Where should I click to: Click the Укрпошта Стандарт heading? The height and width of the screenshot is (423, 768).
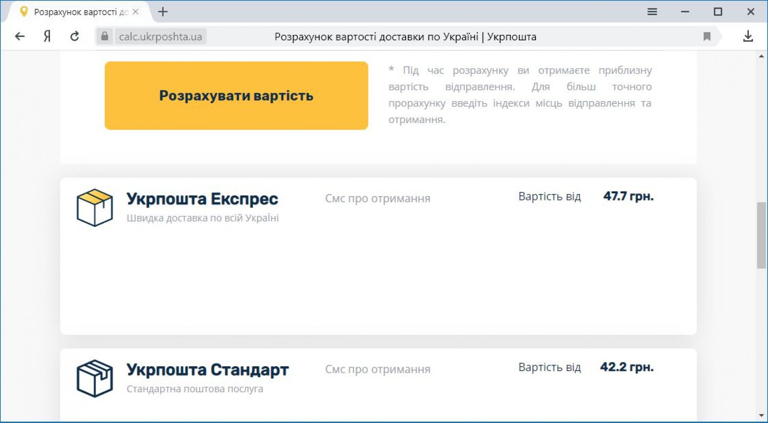(207, 370)
